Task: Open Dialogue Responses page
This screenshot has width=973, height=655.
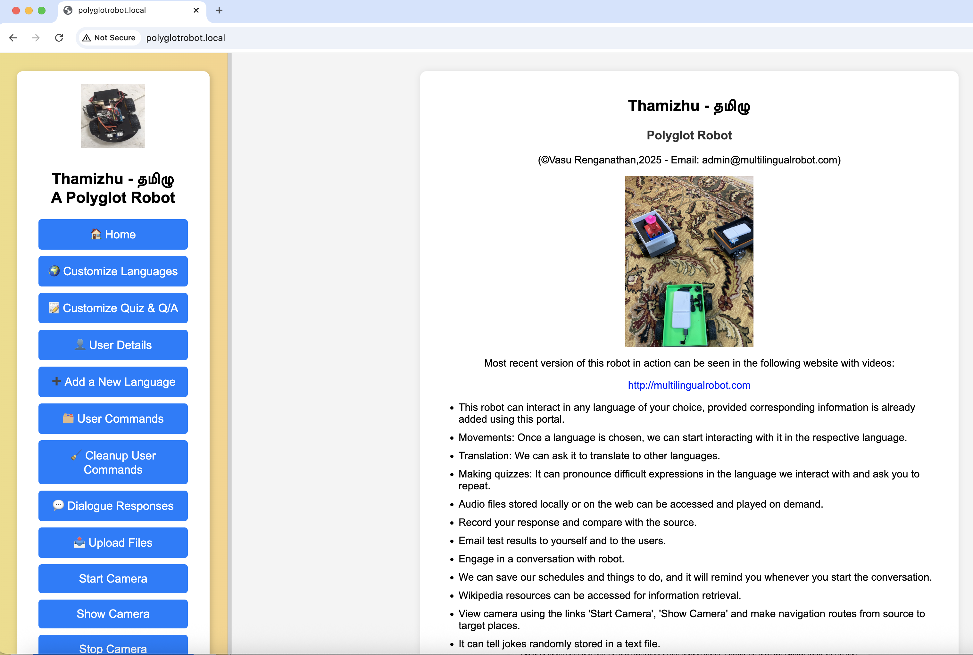Action: pos(113,505)
